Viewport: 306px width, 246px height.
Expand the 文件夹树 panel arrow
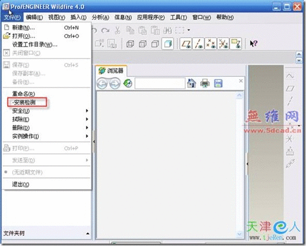point(88,234)
